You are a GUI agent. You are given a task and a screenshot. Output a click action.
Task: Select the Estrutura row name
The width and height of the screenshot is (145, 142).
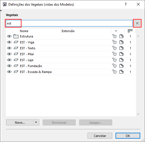tap(26, 36)
